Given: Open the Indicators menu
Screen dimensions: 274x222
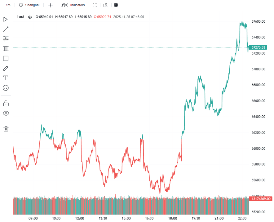Looking at the screenshot, I should [73, 5].
